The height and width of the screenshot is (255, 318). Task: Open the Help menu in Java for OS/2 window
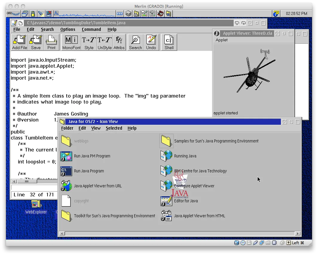pyautogui.click(x=132, y=128)
